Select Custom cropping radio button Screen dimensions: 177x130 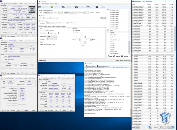coord(74,32)
